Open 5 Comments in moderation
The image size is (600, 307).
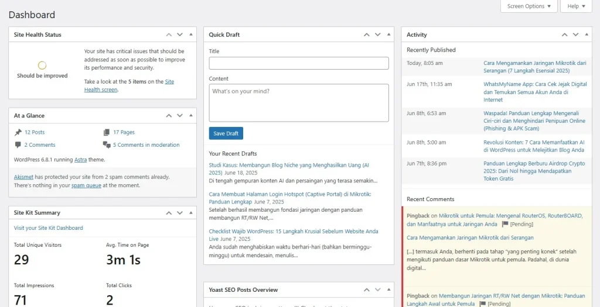[x=146, y=145]
